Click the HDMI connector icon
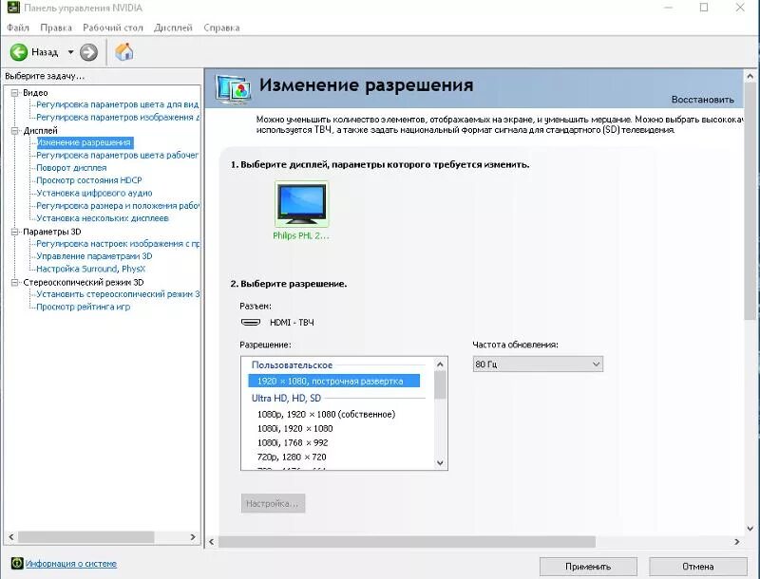 click(251, 322)
